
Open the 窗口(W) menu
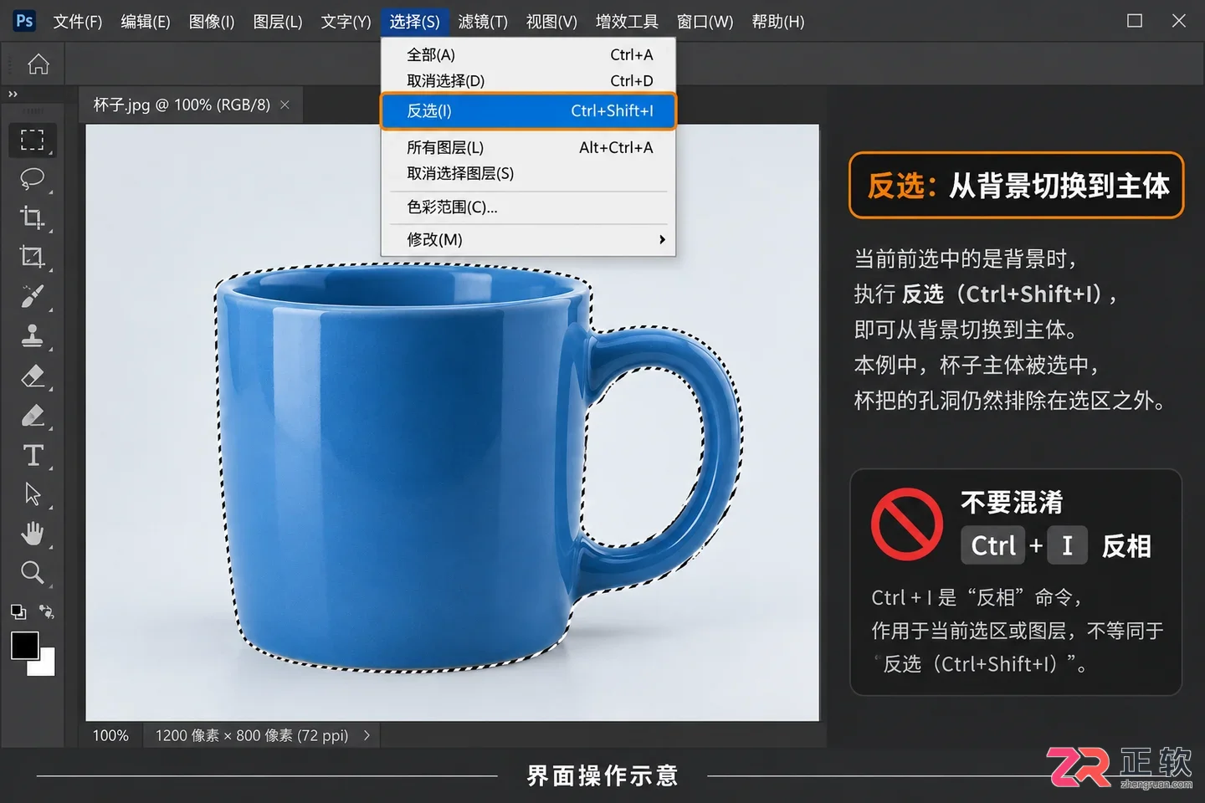pos(705,22)
